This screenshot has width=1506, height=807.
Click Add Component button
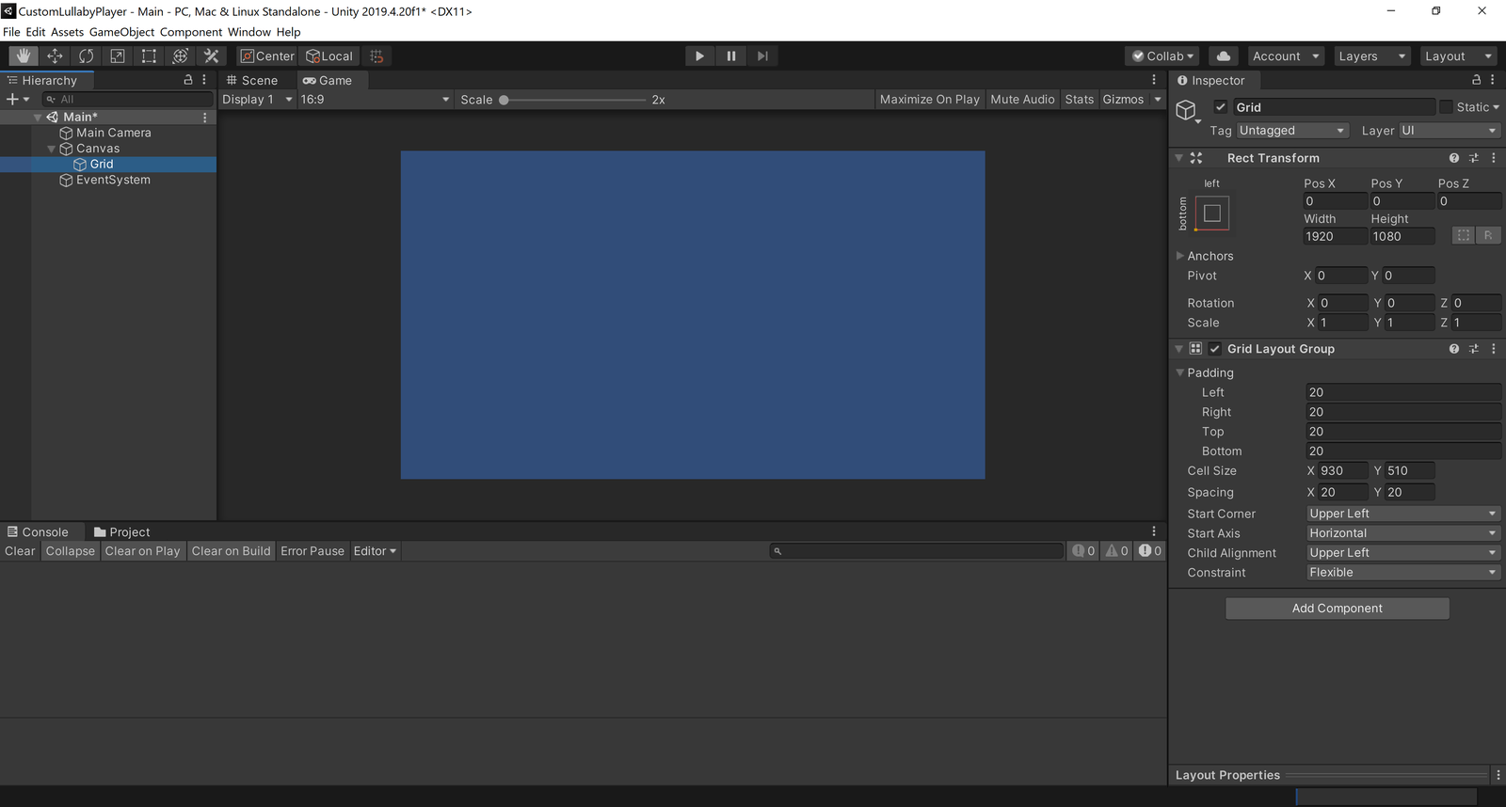click(1338, 609)
